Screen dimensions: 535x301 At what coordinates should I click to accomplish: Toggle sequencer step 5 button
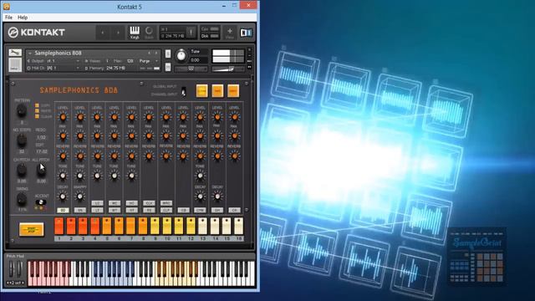pos(107,227)
